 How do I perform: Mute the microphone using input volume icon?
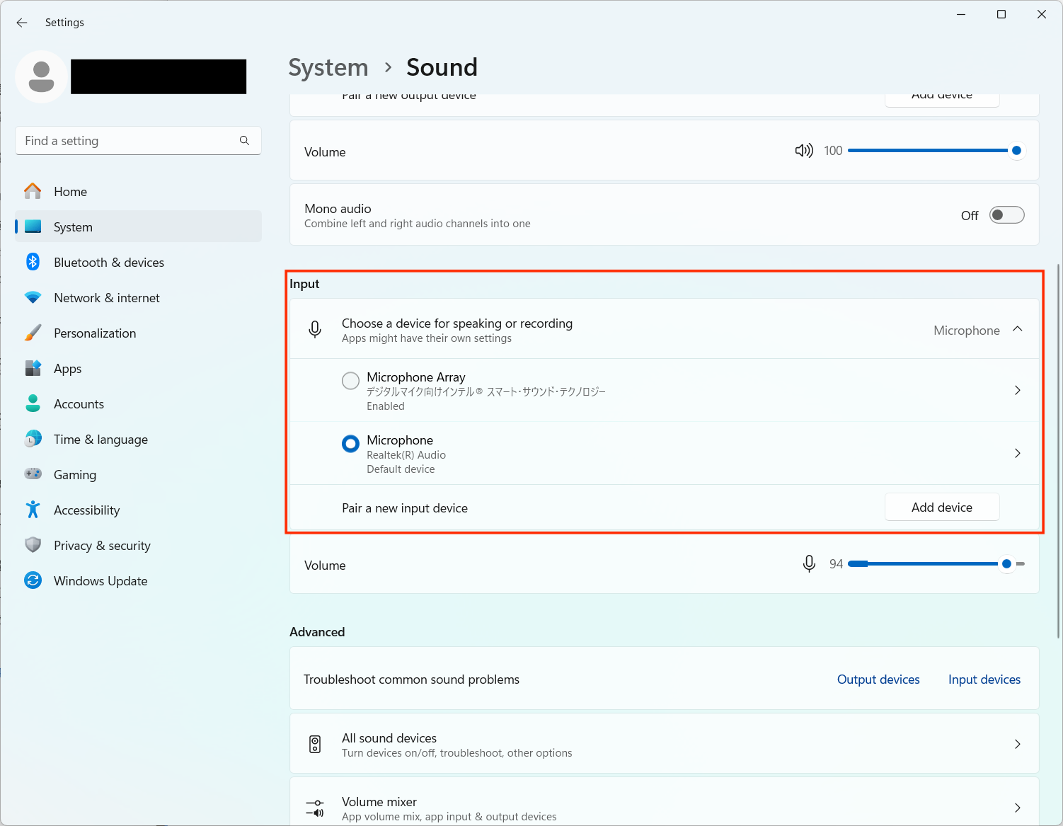click(x=809, y=564)
